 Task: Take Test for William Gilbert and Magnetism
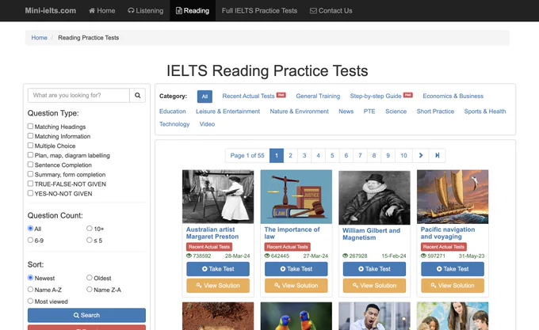pos(374,269)
